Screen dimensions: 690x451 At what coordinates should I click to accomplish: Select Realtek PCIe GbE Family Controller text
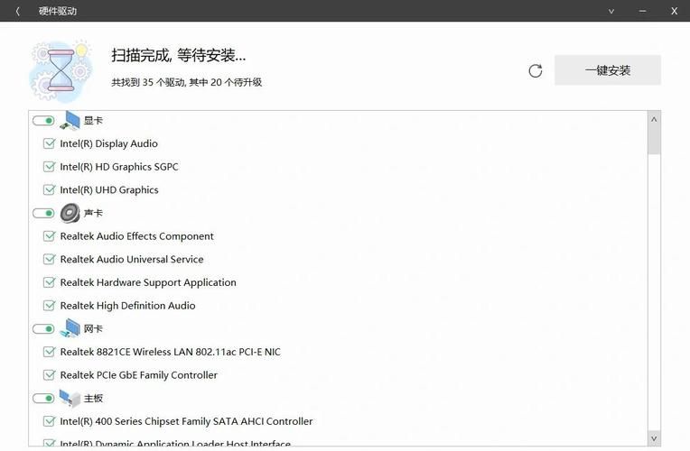pyautogui.click(x=138, y=375)
